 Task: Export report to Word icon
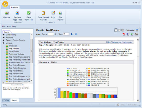[x=128, y=34]
